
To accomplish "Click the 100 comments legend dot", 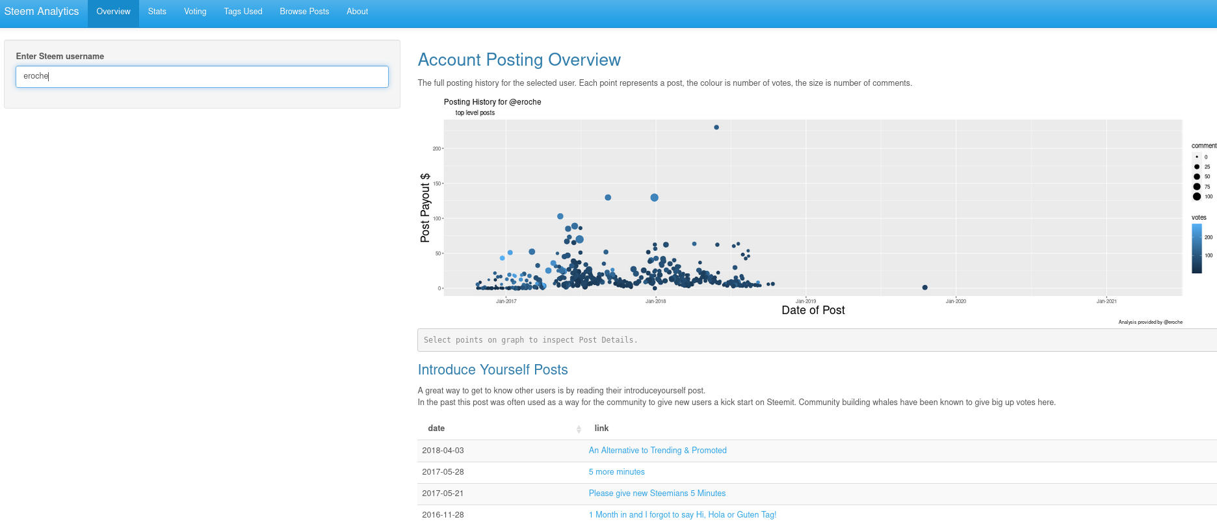I will 1197,196.
